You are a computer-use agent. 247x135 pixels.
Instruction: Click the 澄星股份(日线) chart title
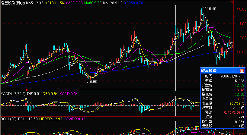pos(12,3)
